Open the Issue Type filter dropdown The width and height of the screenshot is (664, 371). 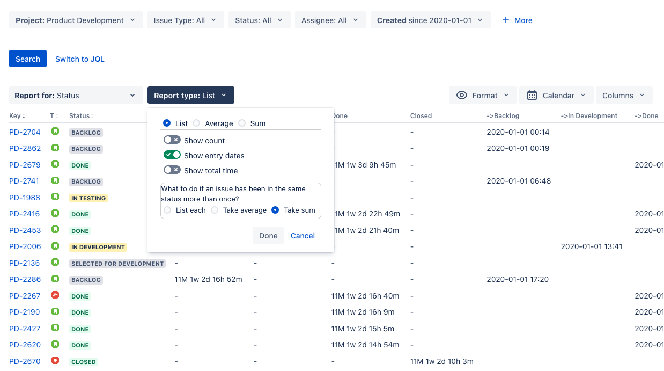pyautogui.click(x=185, y=19)
